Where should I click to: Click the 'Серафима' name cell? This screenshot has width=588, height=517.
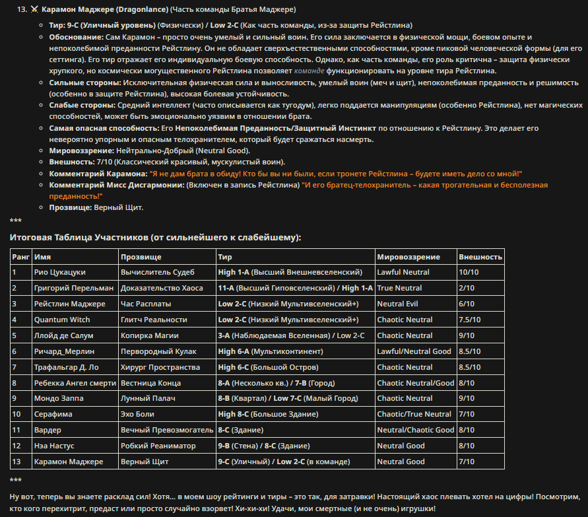[x=75, y=414]
